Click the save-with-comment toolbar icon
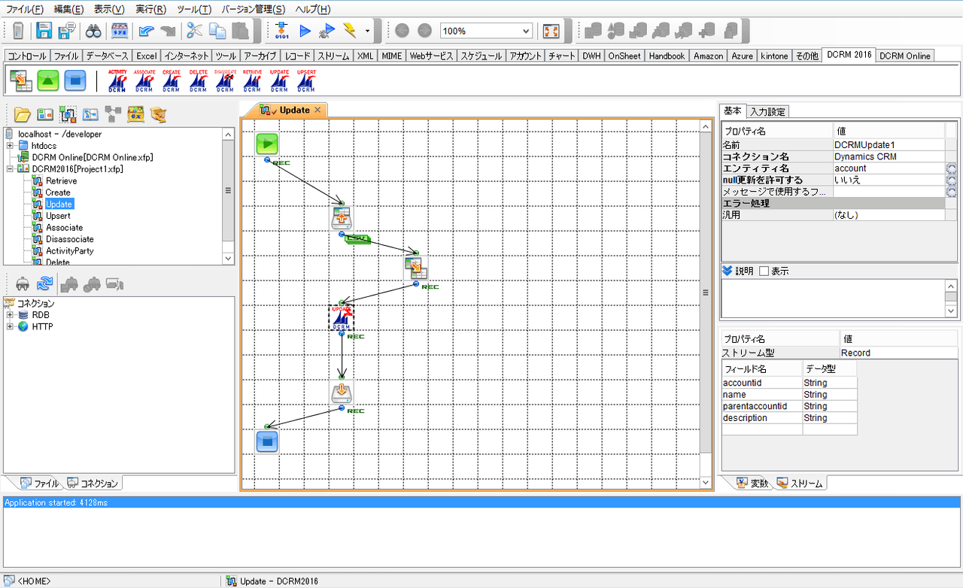Screen dimensions: 963x588 [x=67, y=31]
